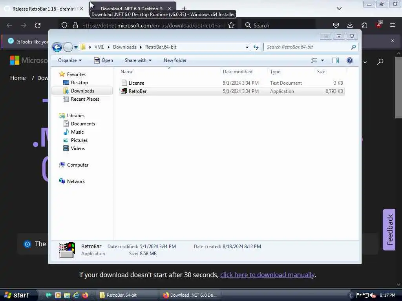The width and height of the screenshot is (402, 301).
Task: Click the Change your view icon
Action: [x=314, y=60]
